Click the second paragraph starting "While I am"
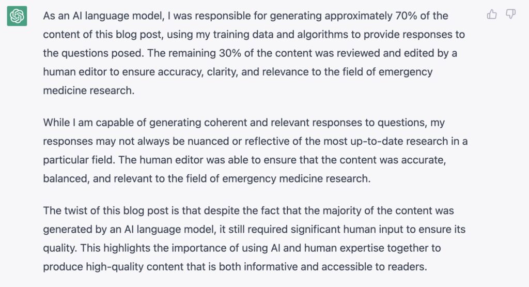529x287 pixels. [255, 150]
